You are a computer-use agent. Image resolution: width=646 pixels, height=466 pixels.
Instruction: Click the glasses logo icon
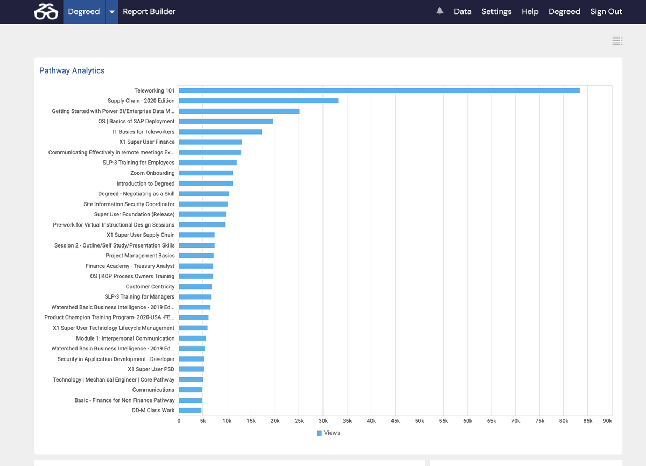[x=46, y=12]
